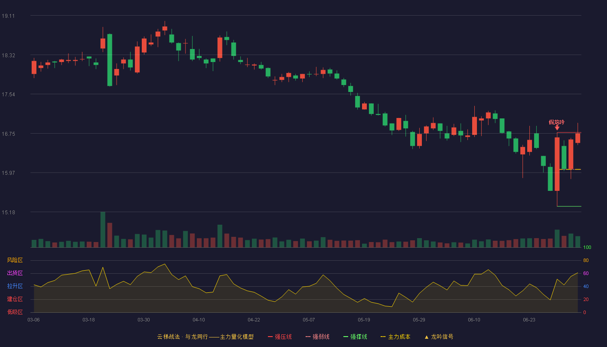This screenshot has width=607, height=347.
Task: Click the 风险区 zone label
Action: click(15, 260)
